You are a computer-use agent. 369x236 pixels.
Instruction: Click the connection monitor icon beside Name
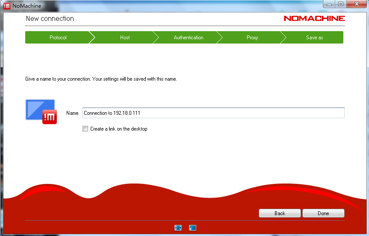[x=41, y=111]
